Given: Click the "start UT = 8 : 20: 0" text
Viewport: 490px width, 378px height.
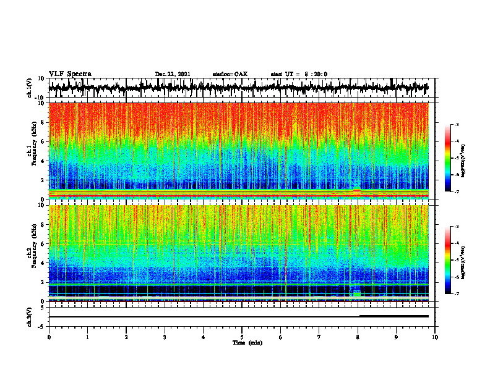Looking at the screenshot, I should tap(299, 74).
